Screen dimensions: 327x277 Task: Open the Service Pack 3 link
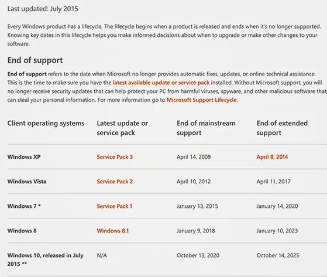coord(115,157)
